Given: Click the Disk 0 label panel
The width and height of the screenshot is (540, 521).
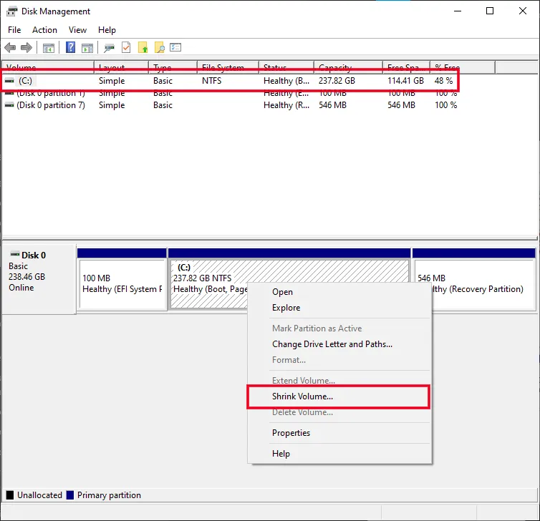Looking at the screenshot, I should point(39,279).
